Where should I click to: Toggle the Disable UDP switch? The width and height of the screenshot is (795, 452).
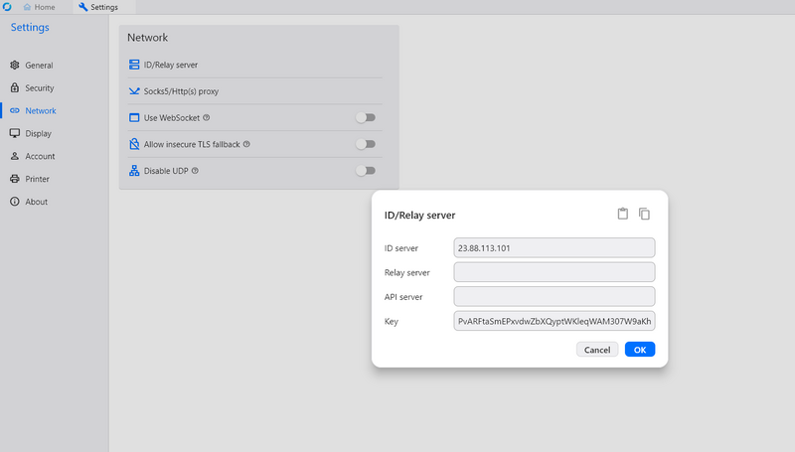[366, 171]
